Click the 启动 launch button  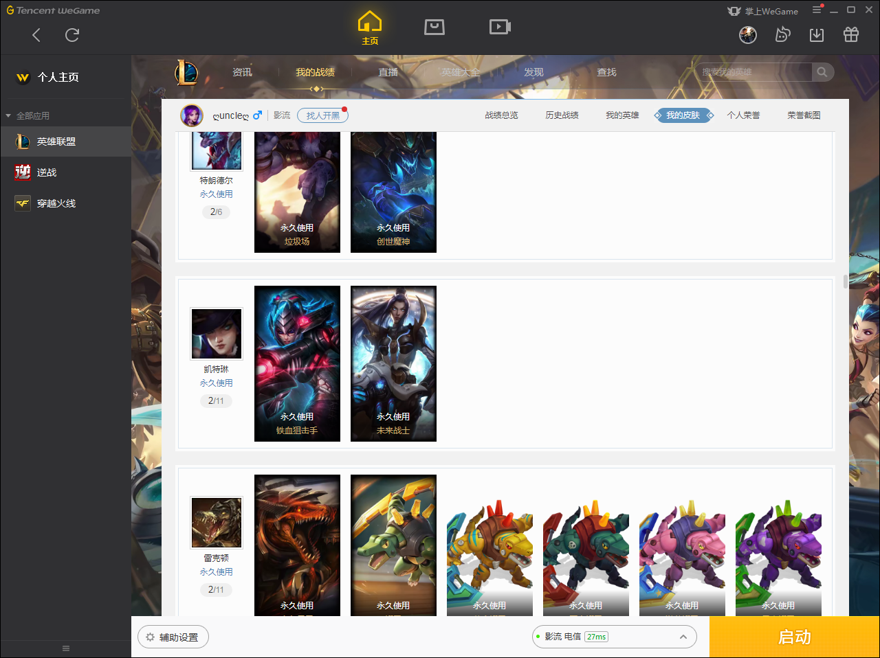[x=795, y=637]
